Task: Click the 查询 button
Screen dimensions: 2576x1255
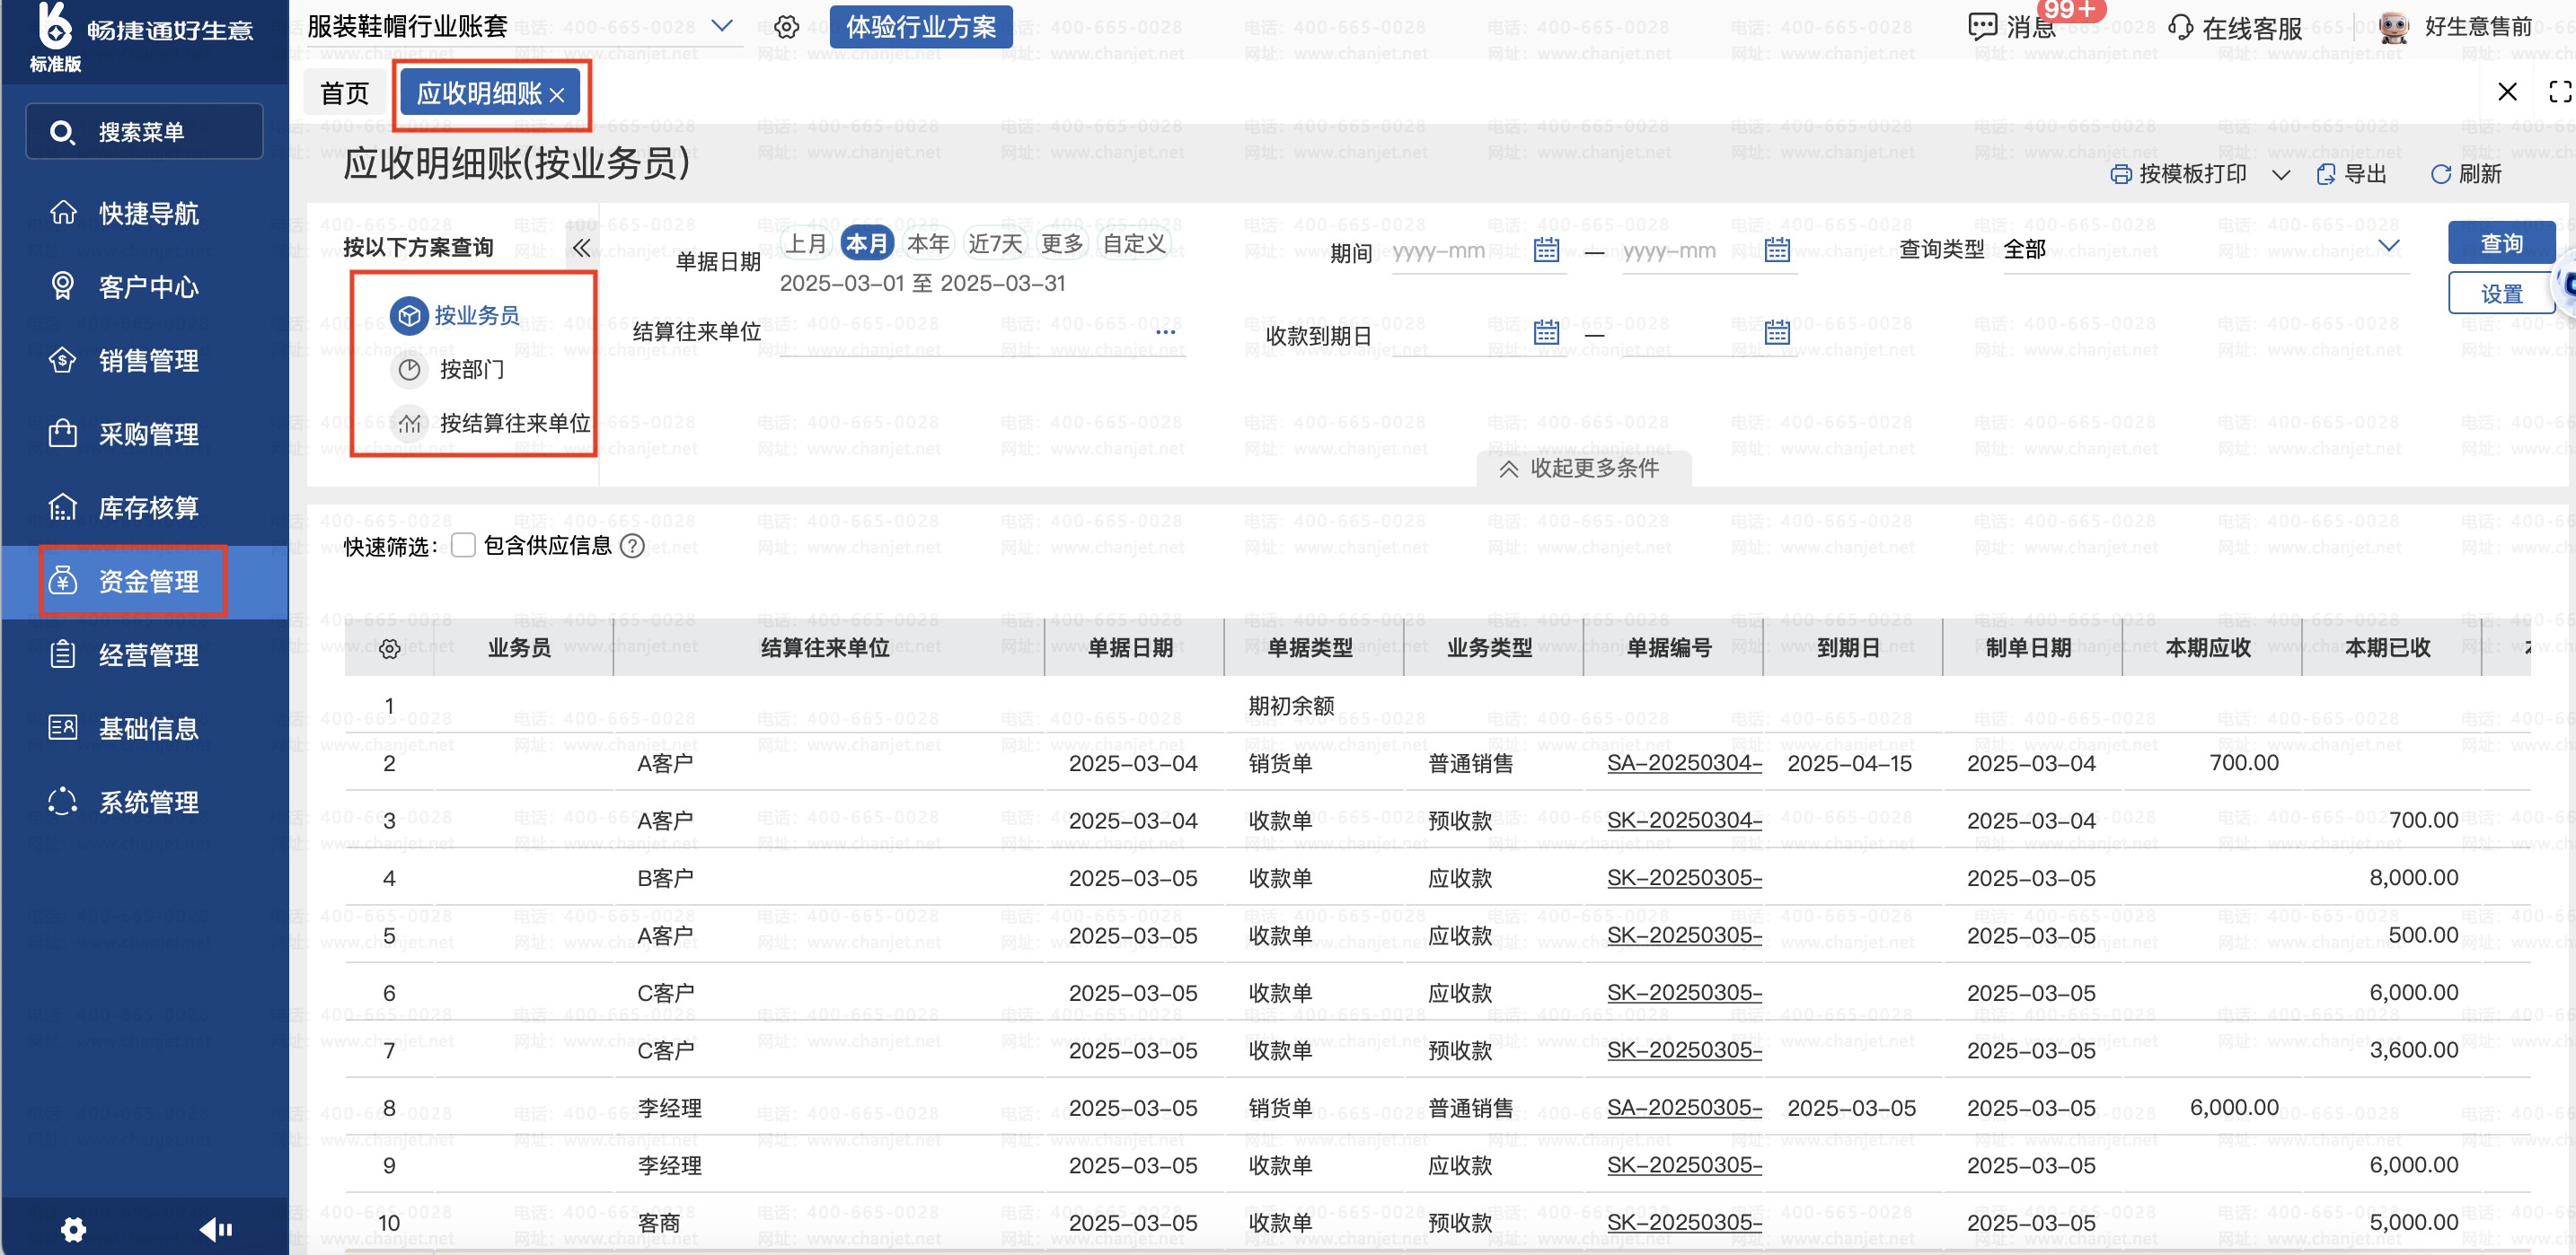Action: 2501,242
